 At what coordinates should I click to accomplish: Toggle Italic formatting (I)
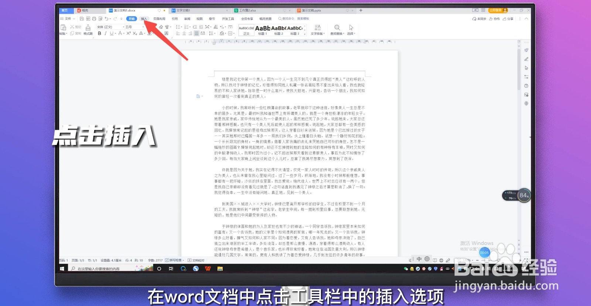tap(105, 33)
